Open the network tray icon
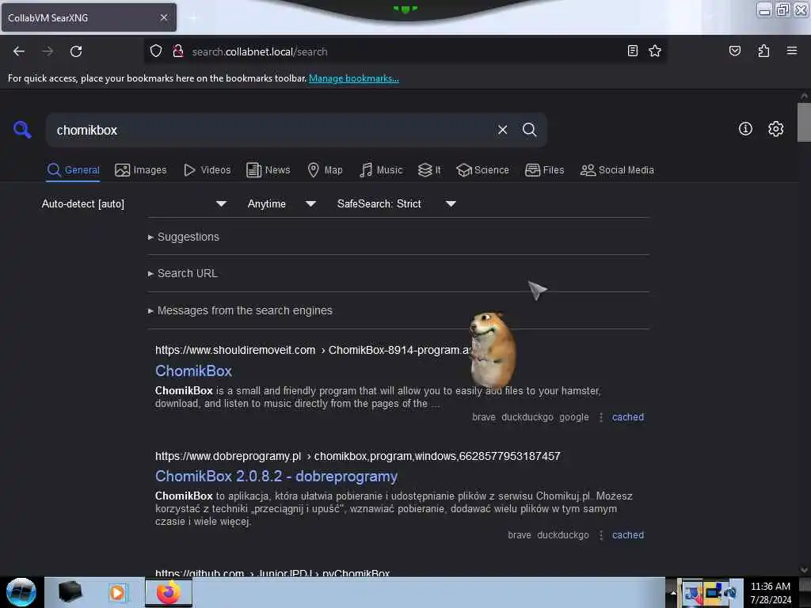Screen dimensions: 811x608 (x=713, y=592)
